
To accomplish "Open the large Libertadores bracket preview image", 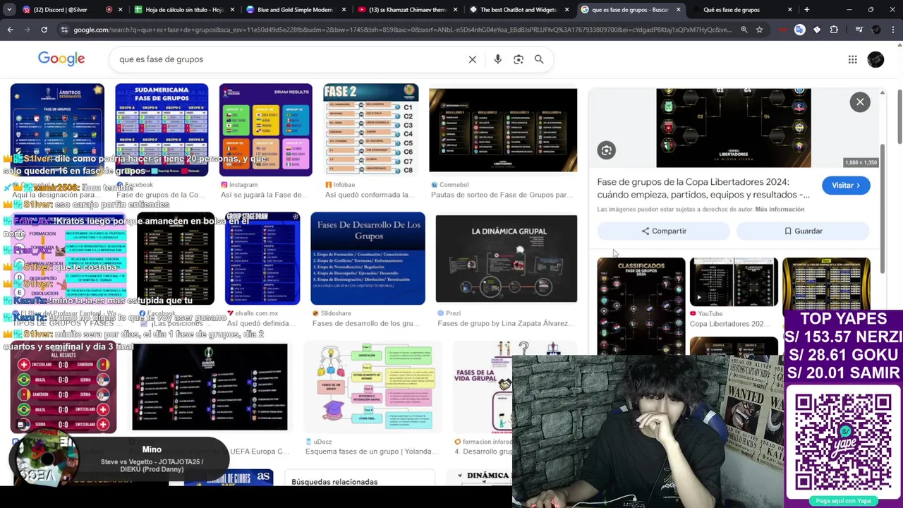I will 734,128.
